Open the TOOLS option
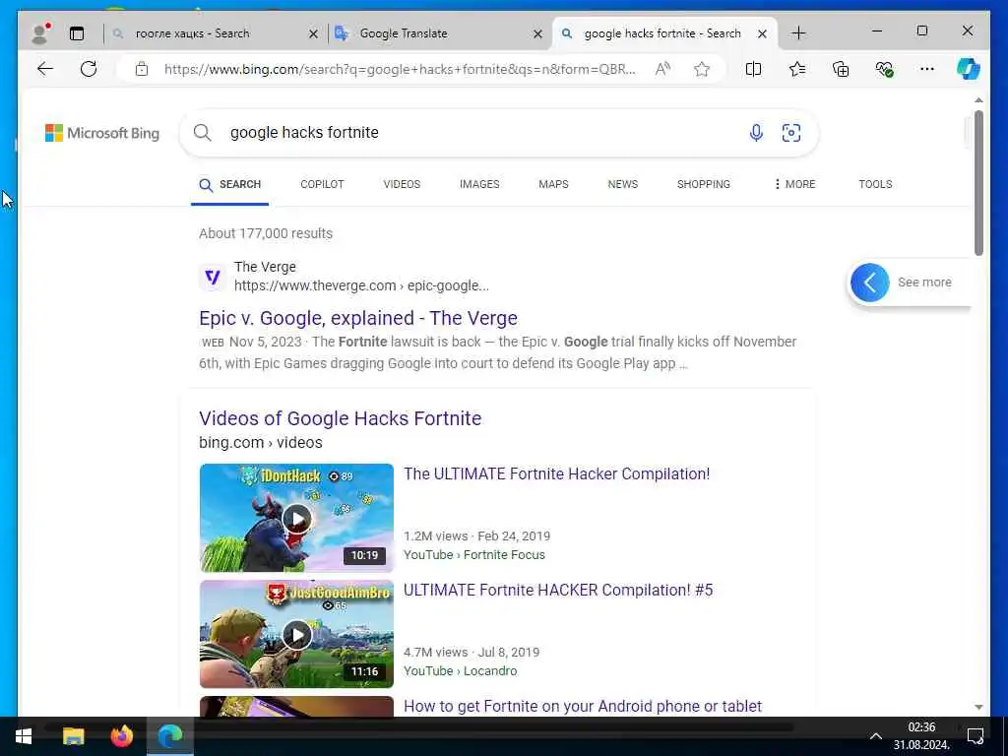1008x756 pixels. tap(875, 184)
